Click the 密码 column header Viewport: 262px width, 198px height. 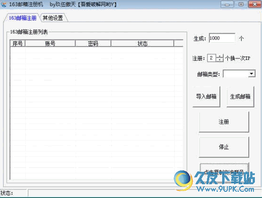93,43
